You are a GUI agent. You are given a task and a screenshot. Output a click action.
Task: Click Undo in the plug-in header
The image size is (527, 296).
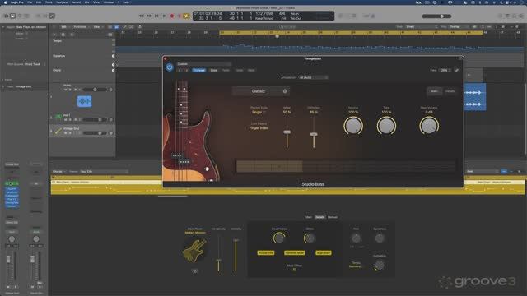[x=240, y=70]
